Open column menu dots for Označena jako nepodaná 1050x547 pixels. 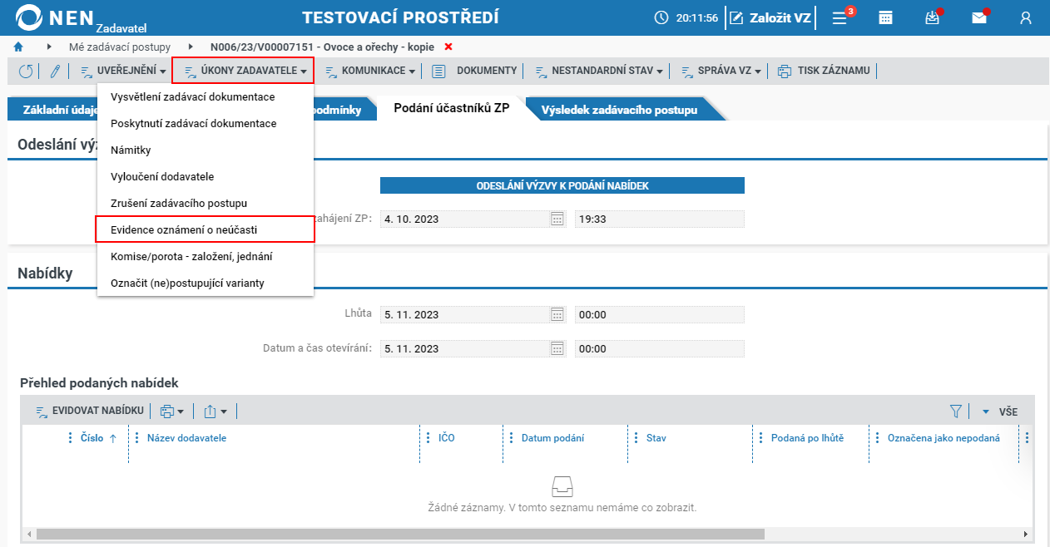pos(877,438)
